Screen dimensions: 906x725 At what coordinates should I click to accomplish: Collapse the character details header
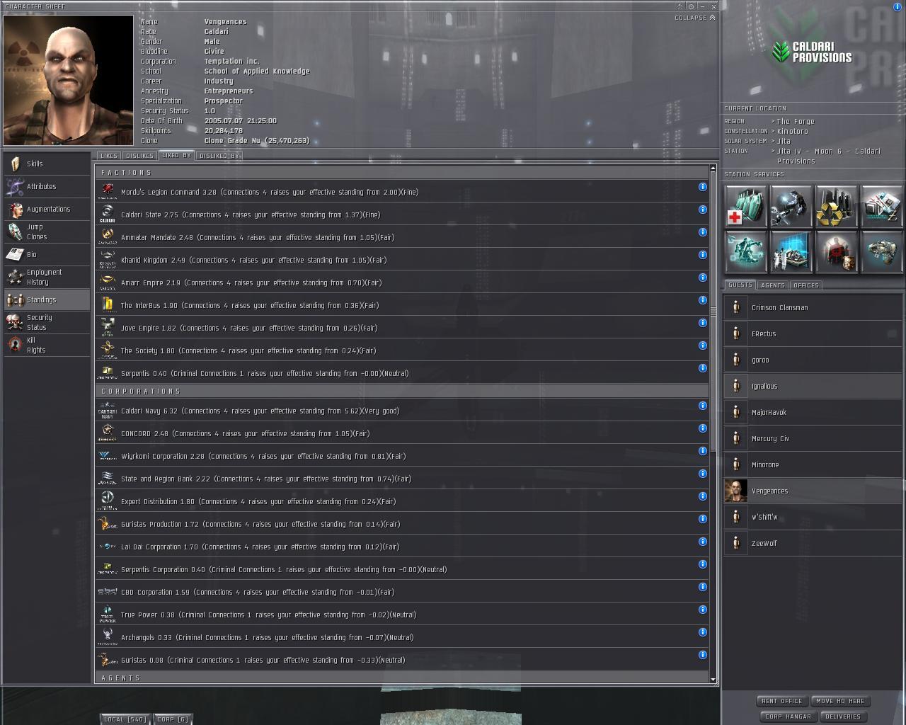click(694, 18)
